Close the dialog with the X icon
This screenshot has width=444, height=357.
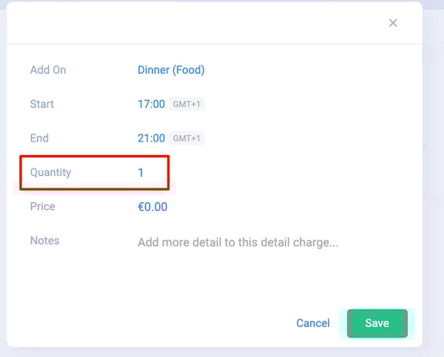pos(393,23)
